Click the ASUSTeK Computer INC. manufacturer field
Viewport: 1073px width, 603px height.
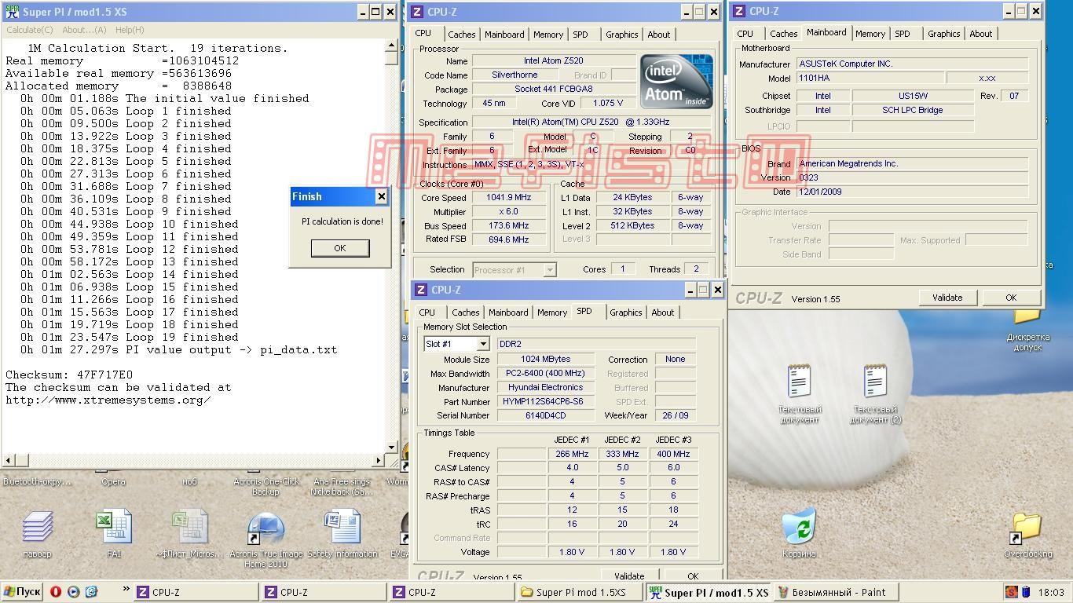coord(912,64)
